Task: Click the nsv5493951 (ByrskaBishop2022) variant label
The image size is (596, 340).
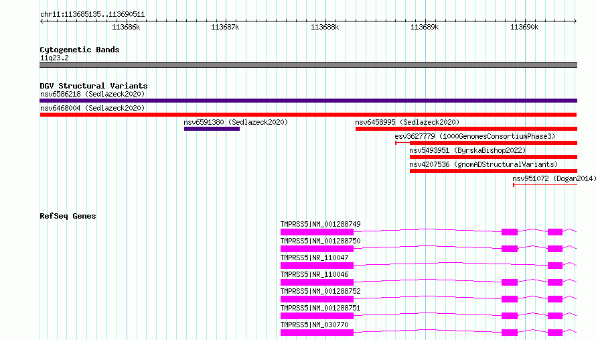Action: coord(467,150)
